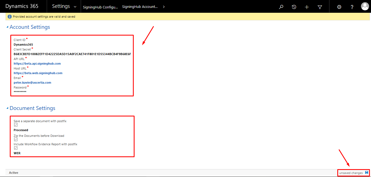
Task: Open the user profile avatar
Action: tap(365, 7)
